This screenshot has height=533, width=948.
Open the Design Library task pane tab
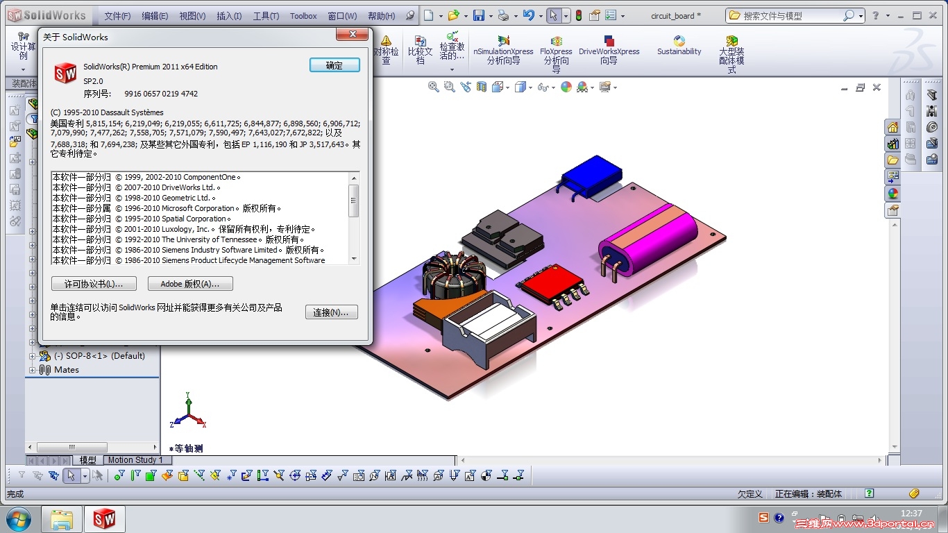click(892, 144)
